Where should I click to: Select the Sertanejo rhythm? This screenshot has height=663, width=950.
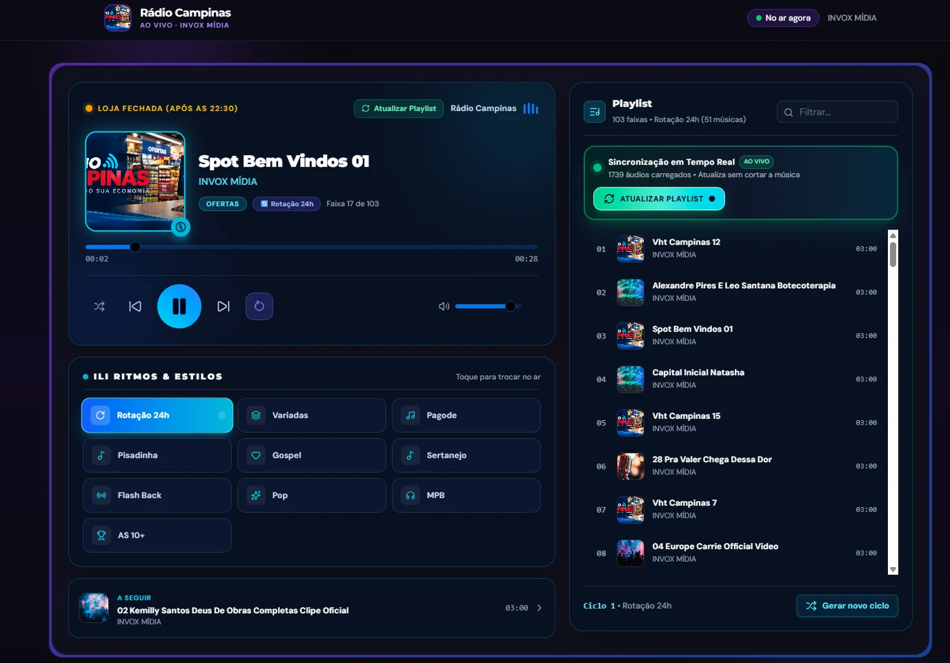[x=466, y=456]
